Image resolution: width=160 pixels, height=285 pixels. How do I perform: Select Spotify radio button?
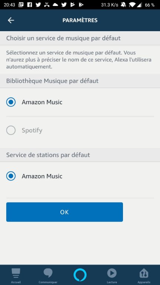[11, 130]
